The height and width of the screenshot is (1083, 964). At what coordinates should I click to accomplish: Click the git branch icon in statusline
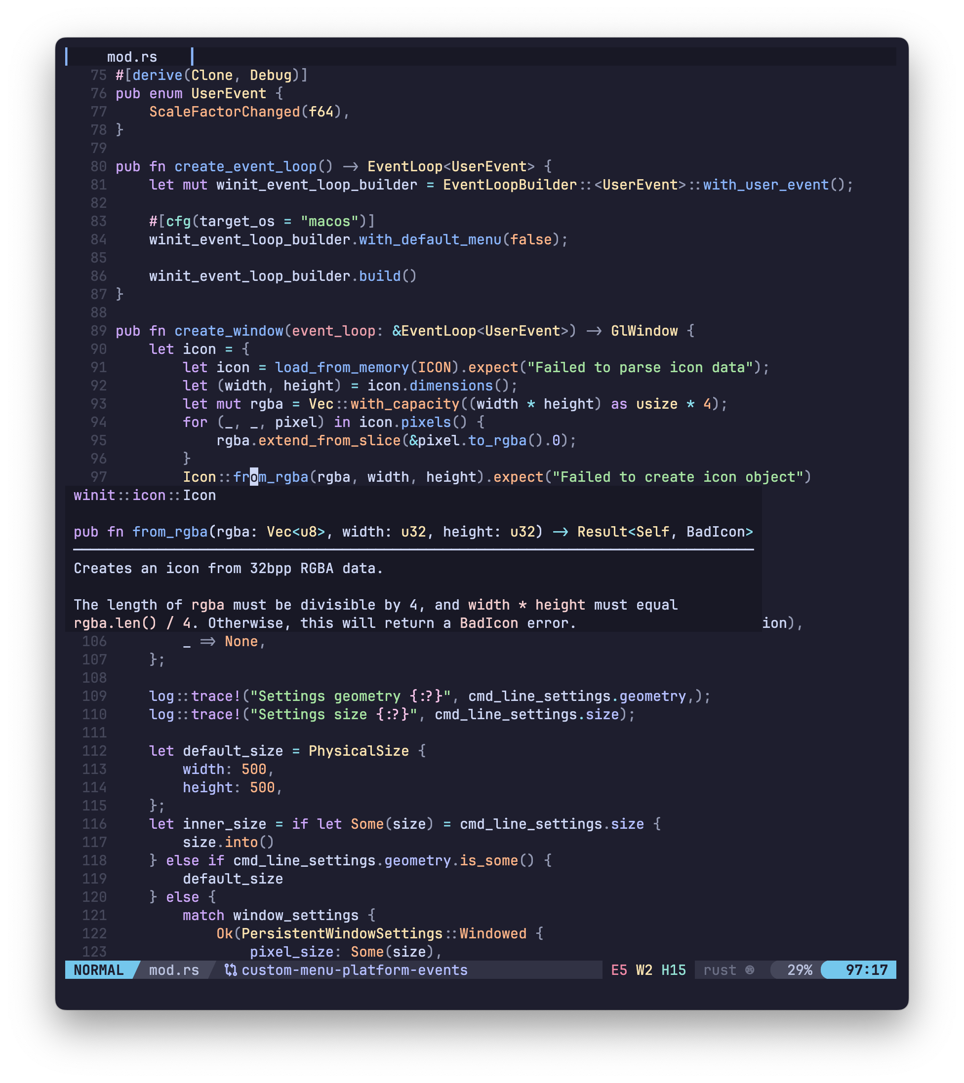(231, 969)
